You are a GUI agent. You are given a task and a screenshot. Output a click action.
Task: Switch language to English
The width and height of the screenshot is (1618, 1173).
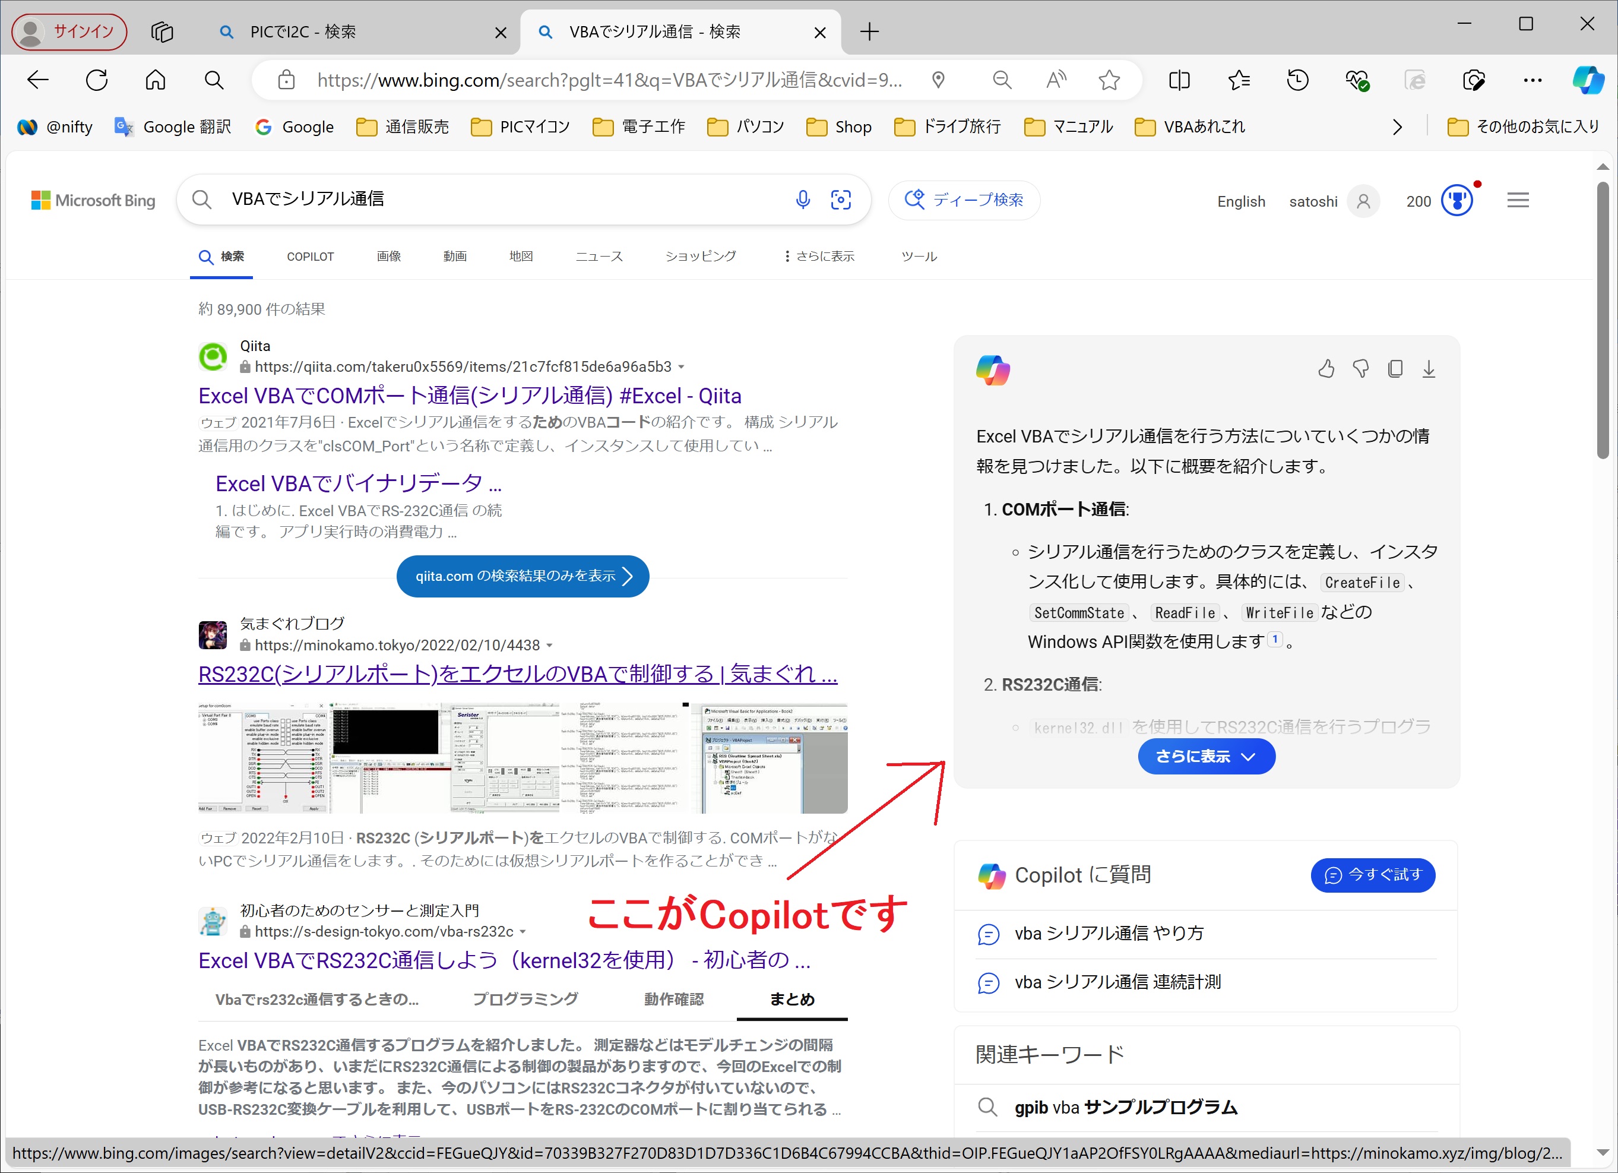tap(1242, 201)
